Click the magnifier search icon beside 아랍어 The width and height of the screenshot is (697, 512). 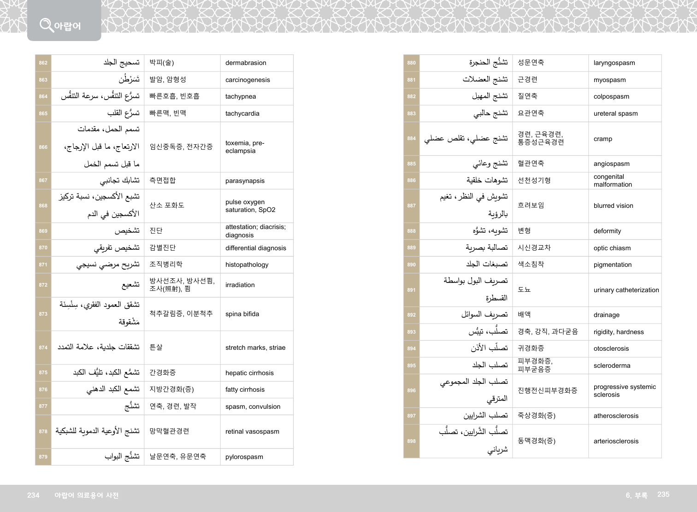click(x=46, y=24)
